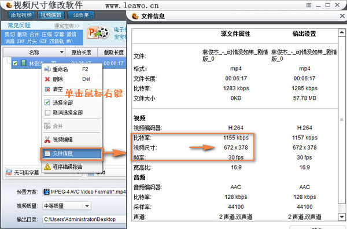Choose 文件信息 from the context menu
The image size is (347, 229).
(71, 153)
